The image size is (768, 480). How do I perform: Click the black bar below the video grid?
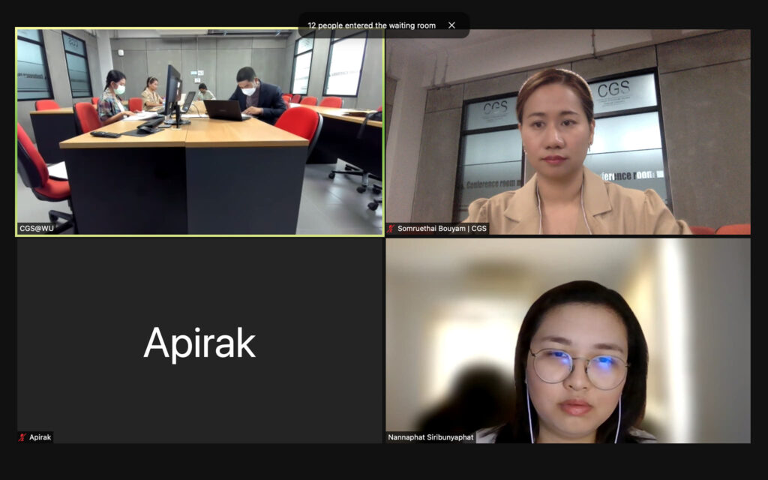384,462
